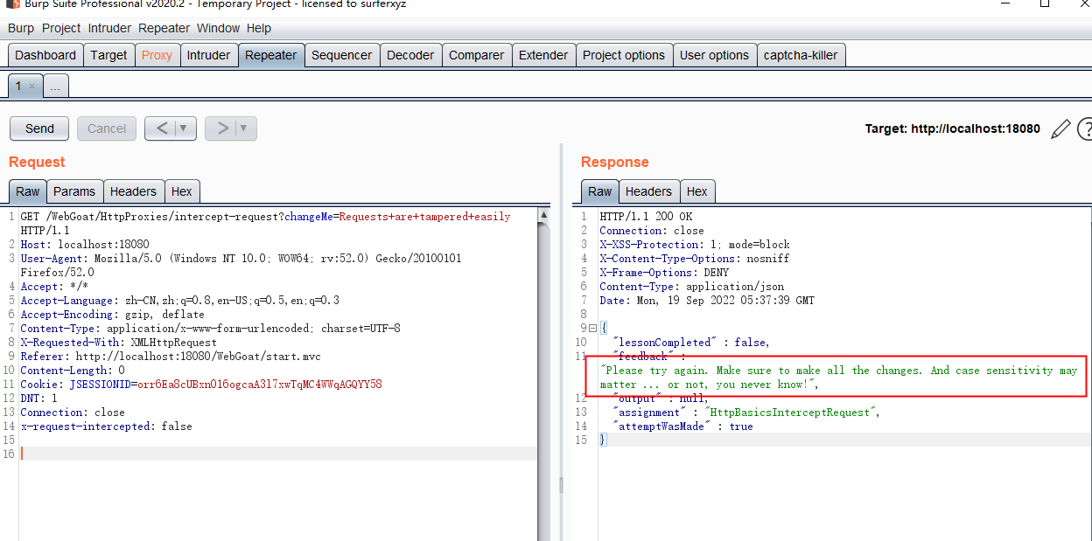This screenshot has width=1092, height=541.
Task: Select Response Hex tab
Action: point(697,191)
